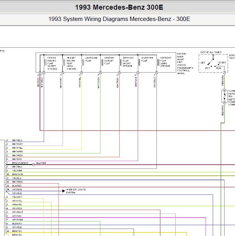The height and width of the screenshot is (236, 235).
Task: Click pin 9 YEL/GRN connector row
Action: pos(14,170)
